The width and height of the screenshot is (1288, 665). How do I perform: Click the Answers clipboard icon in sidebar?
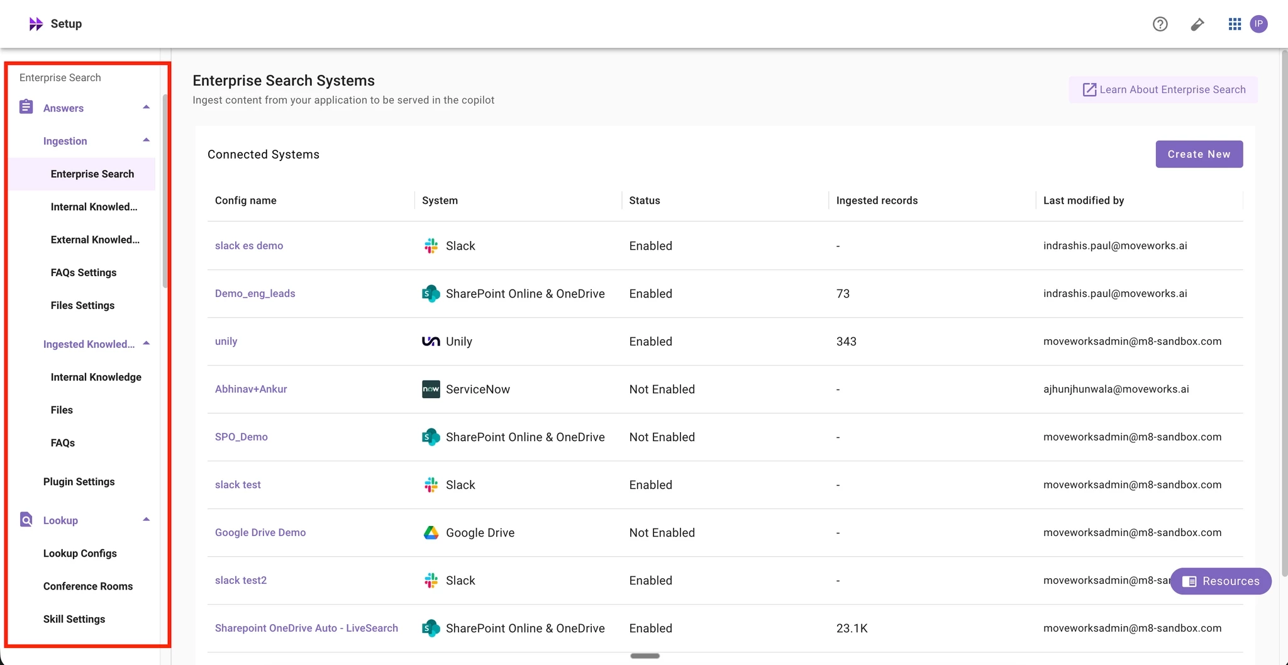[26, 107]
